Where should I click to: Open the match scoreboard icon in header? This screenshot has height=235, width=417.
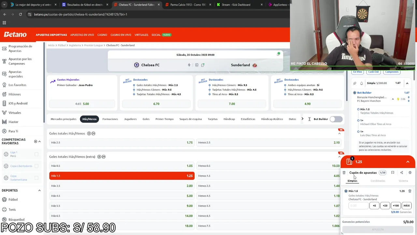(196, 65)
